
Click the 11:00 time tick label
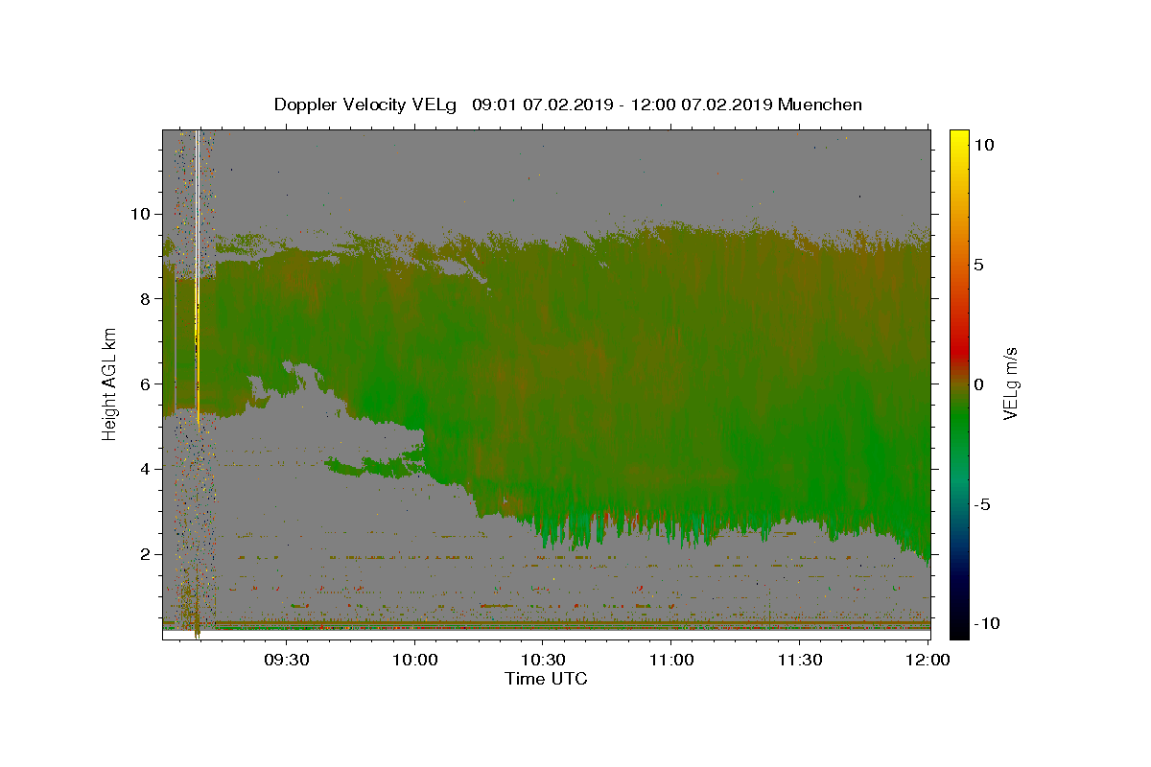click(671, 660)
